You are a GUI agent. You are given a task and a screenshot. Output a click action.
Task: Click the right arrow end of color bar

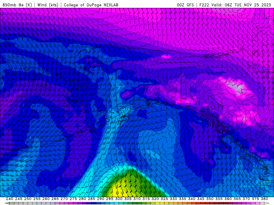click(x=267, y=203)
